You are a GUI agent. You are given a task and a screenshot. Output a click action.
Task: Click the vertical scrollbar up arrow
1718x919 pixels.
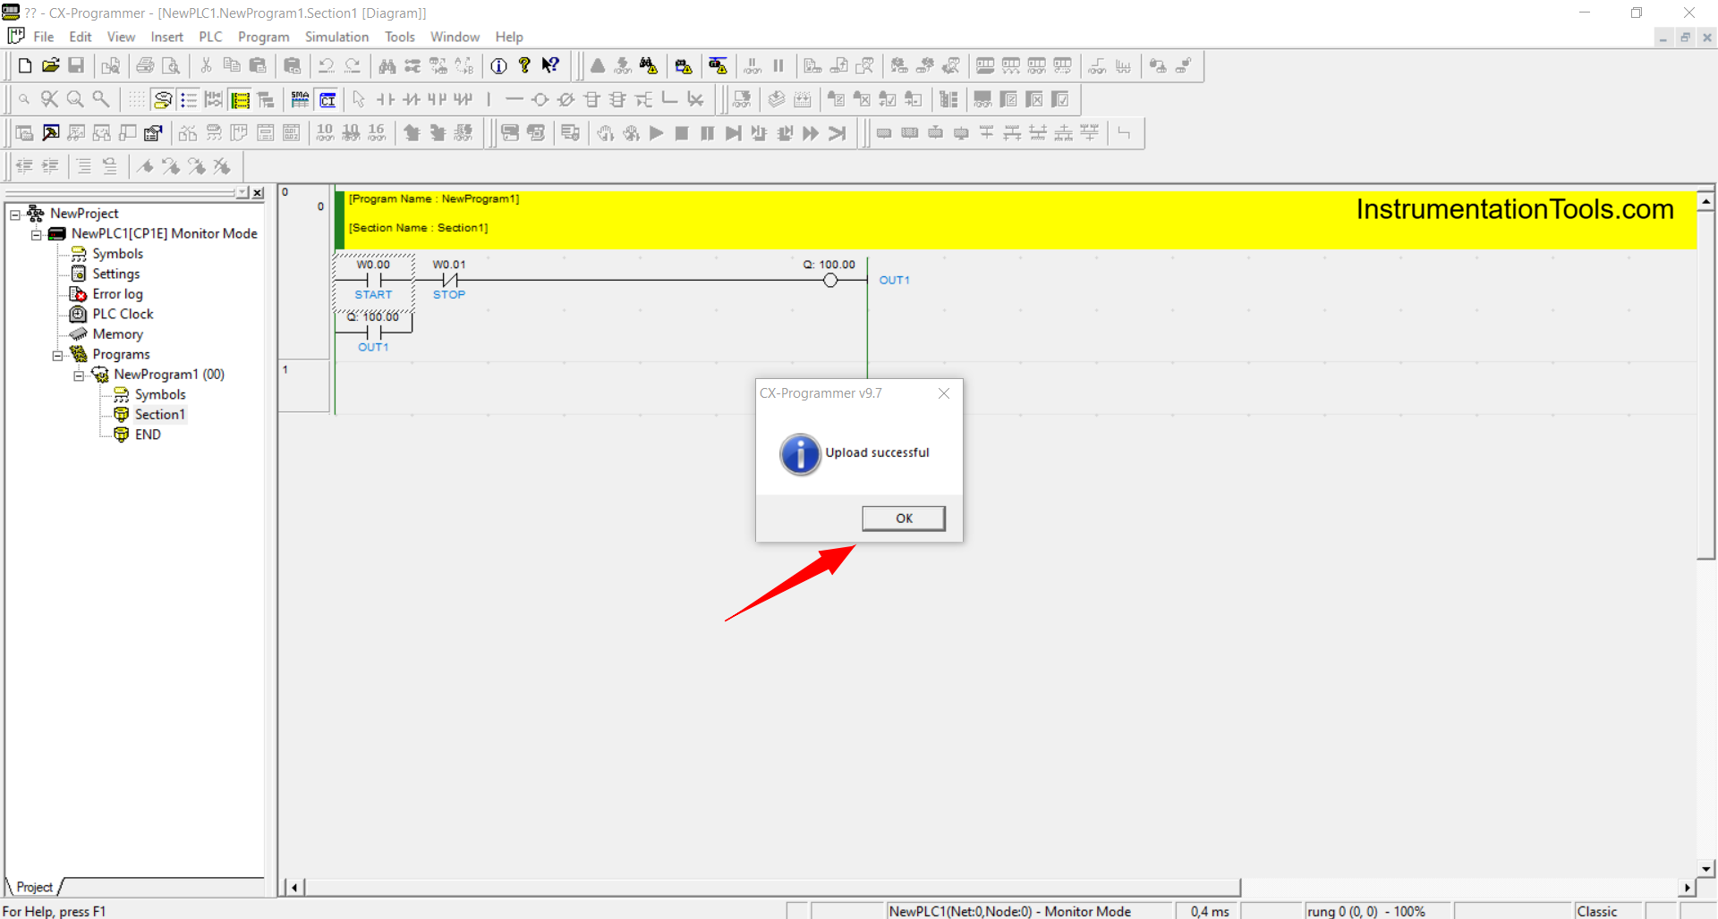1706,201
